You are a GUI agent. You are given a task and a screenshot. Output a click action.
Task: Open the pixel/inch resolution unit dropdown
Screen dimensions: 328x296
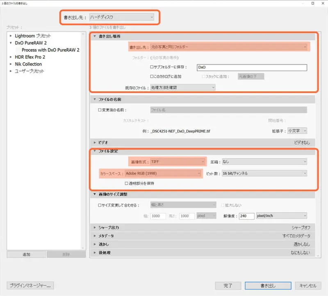(282, 216)
